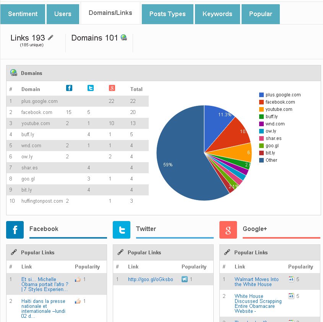Screen dimensions: 323x322
Task: Click the +1 icon for Walmart Moves link
Action: click(291, 279)
